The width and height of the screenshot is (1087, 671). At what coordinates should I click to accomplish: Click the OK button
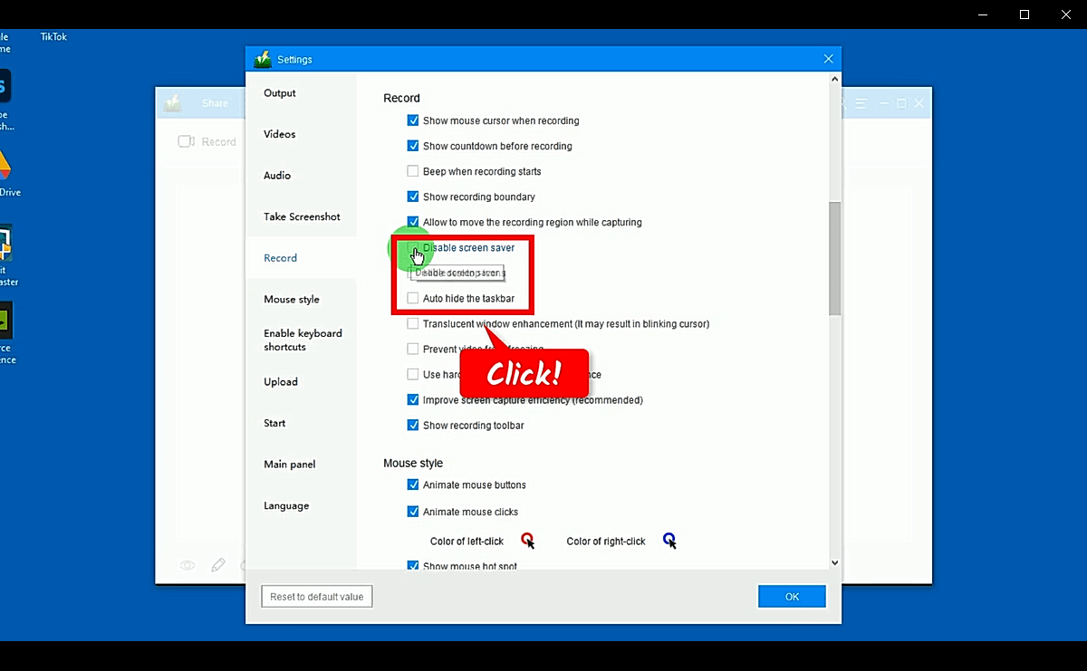coord(791,596)
